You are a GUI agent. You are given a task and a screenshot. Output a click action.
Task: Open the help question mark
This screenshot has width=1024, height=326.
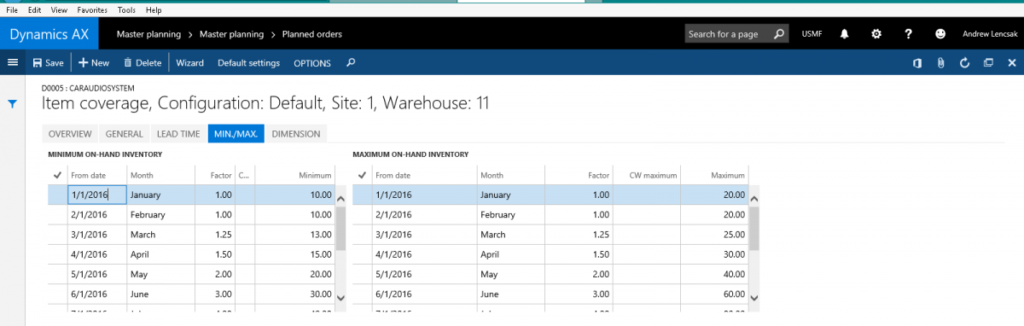(x=909, y=34)
